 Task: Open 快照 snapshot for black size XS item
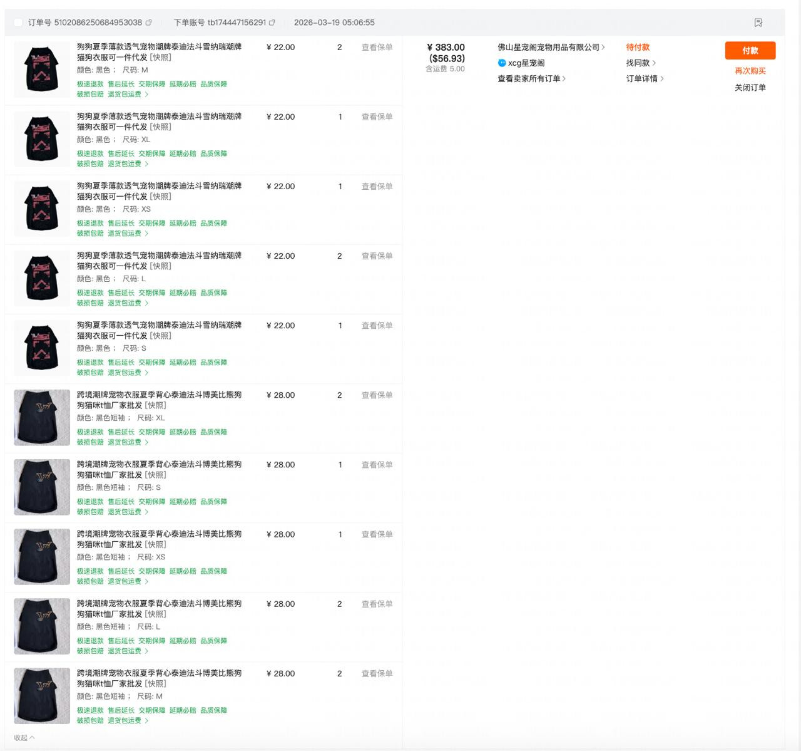(160, 197)
